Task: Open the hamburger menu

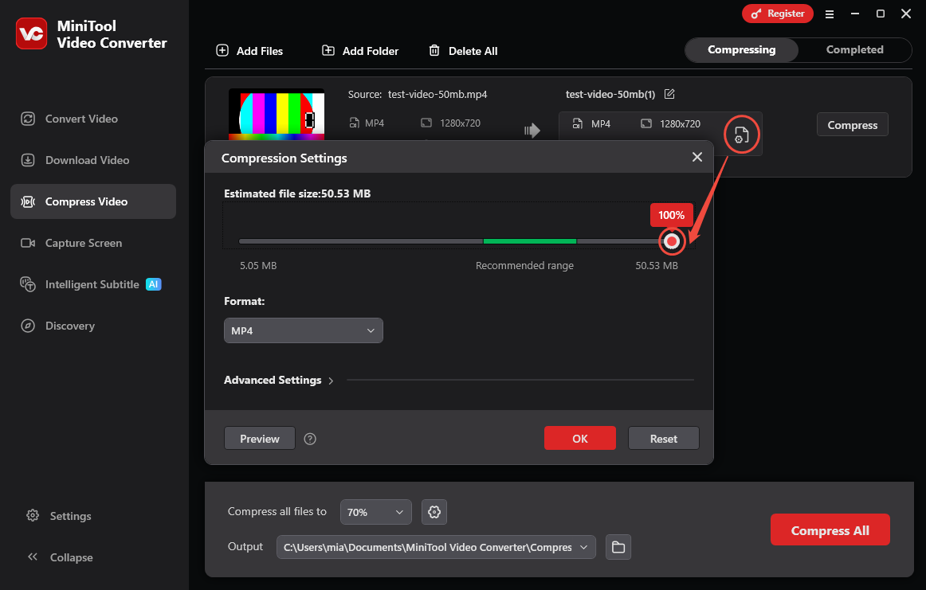Action: click(x=830, y=14)
